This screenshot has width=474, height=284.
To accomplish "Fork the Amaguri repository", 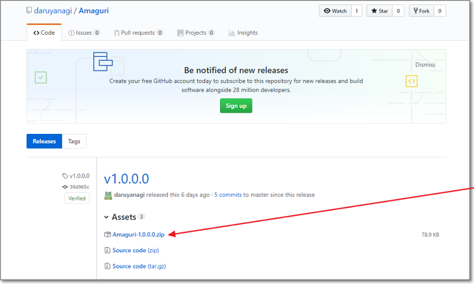I will tap(421, 11).
